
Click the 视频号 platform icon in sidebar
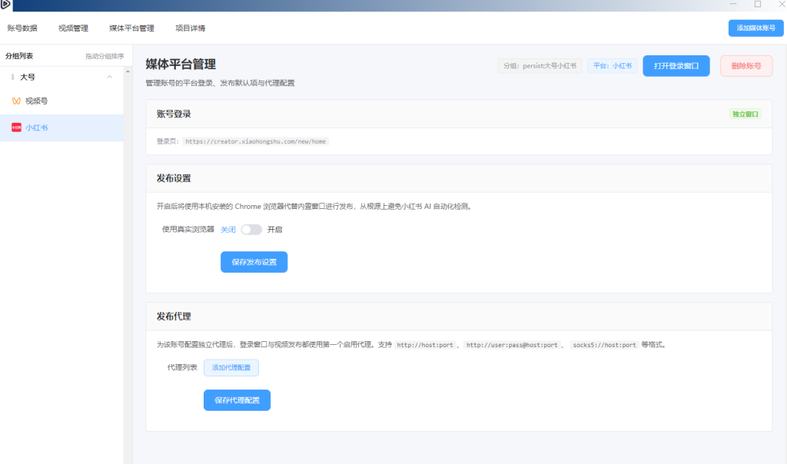(17, 101)
